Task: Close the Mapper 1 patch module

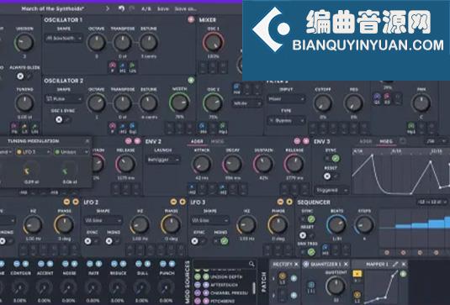Action: click(x=404, y=264)
